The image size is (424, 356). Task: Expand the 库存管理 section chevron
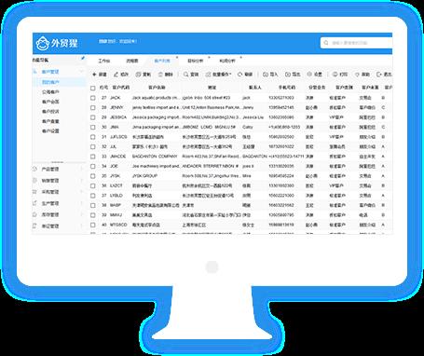(82, 214)
